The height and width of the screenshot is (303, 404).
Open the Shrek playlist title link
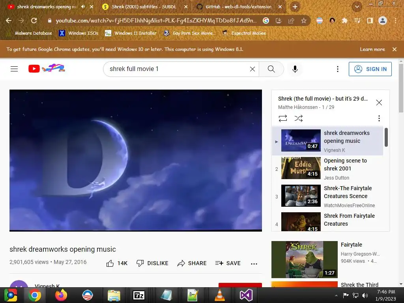coord(323,99)
